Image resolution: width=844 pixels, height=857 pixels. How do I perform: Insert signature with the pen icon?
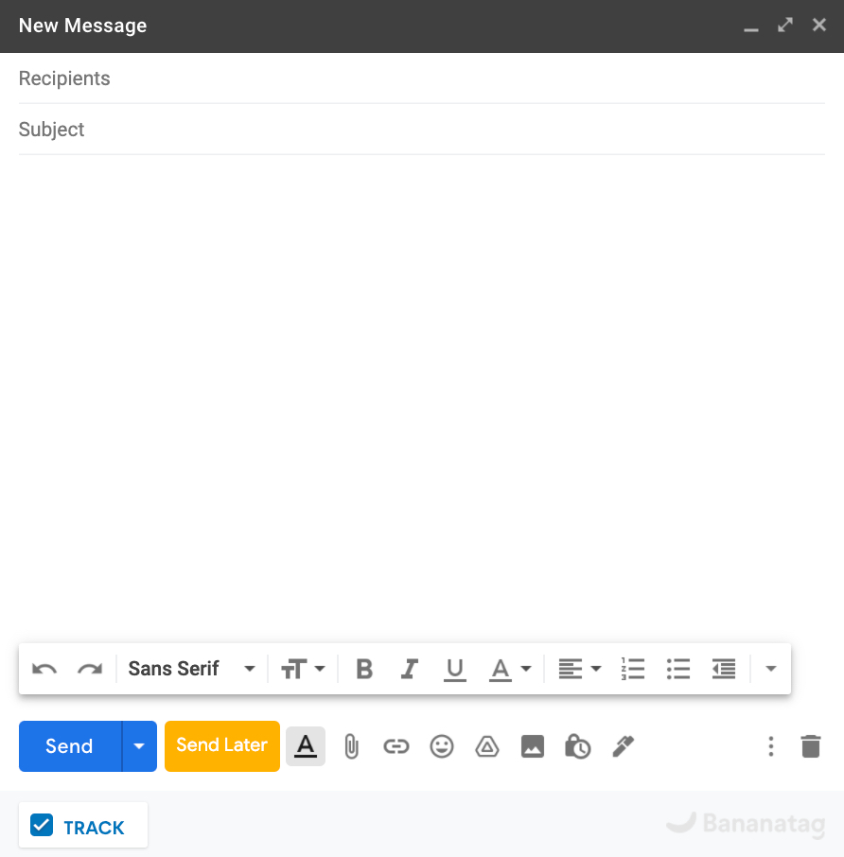[x=624, y=746]
